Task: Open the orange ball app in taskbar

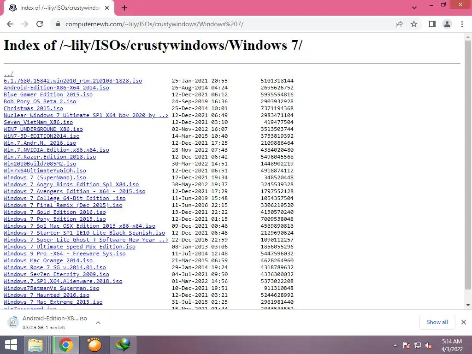Action: point(94,345)
